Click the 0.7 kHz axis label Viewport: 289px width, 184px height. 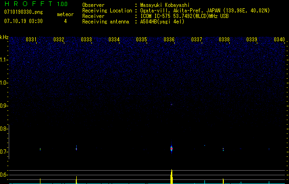click(4, 152)
